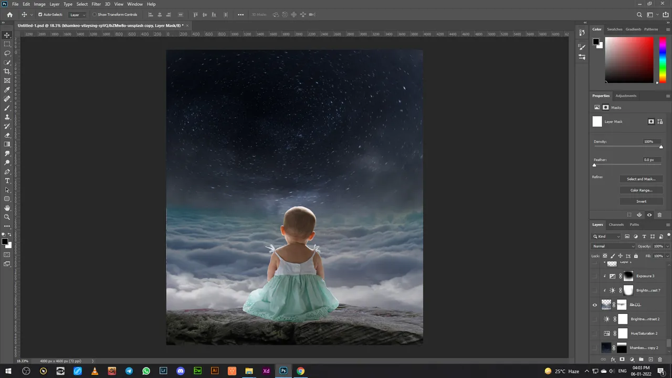Click the three-dots more options button
Image resolution: width=672 pixels, height=378 pixels.
[x=240, y=15]
